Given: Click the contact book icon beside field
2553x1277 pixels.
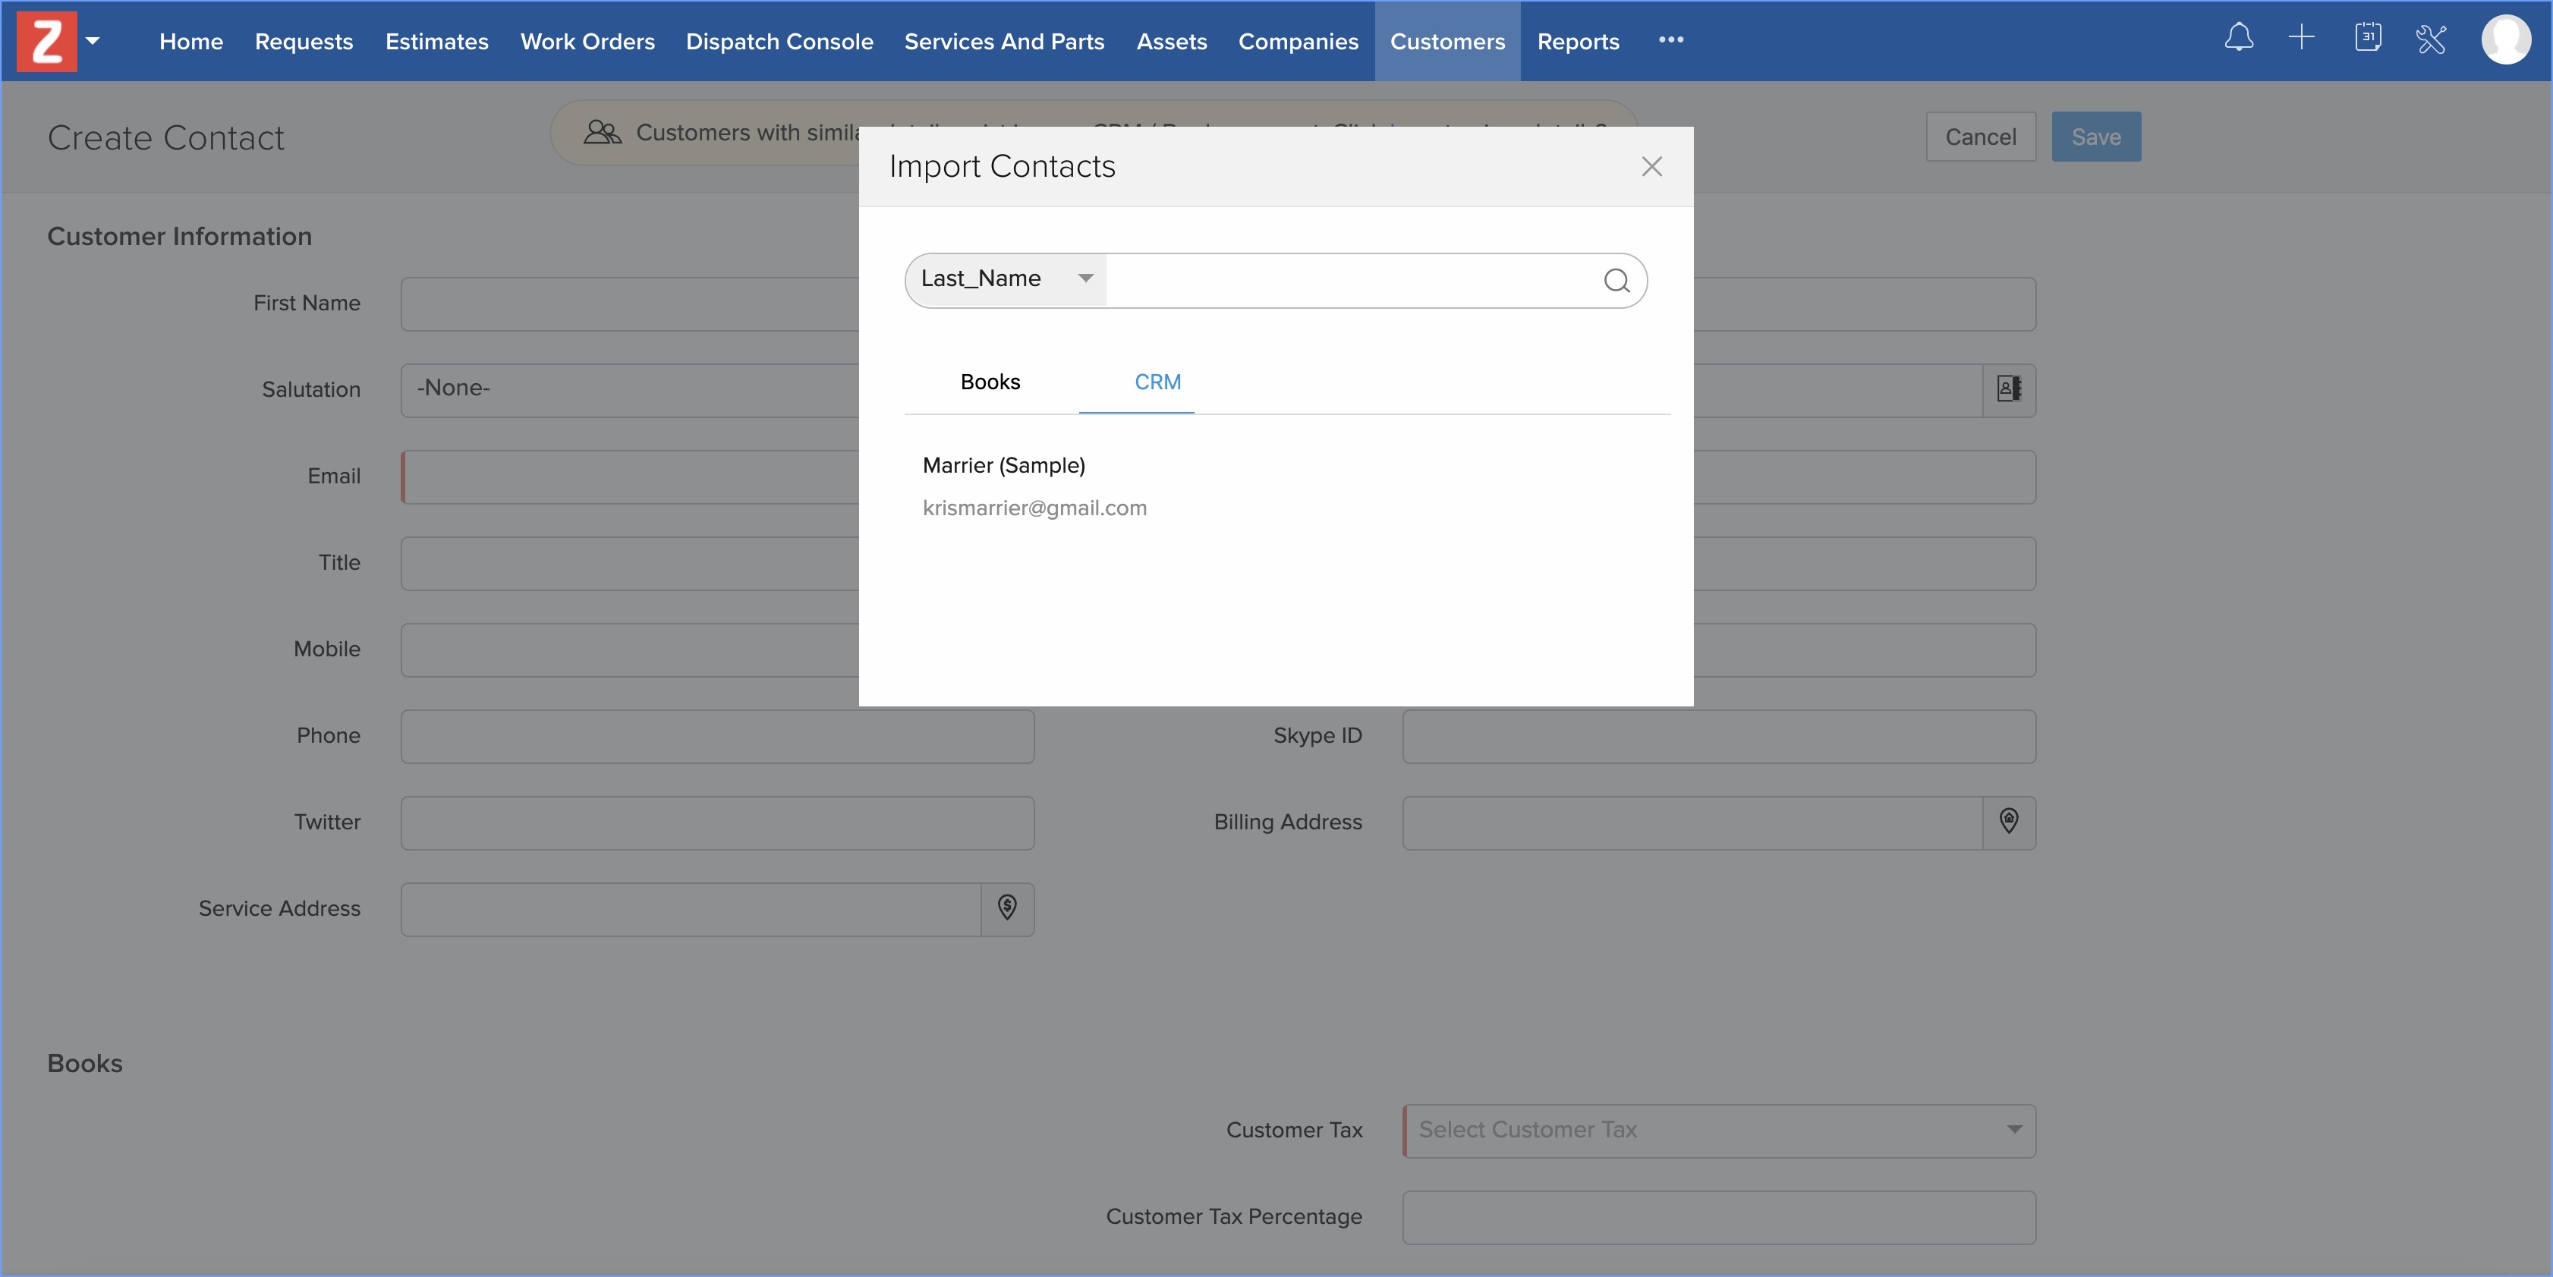Looking at the screenshot, I should (x=2009, y=389).
